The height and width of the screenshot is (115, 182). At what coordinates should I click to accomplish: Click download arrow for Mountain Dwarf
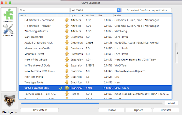tap(67, 54)
